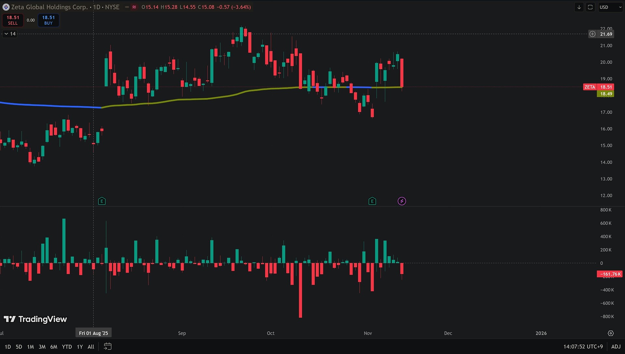Toggle the symbol status dash indicator

pyautogui.click(x=127, y=7)
